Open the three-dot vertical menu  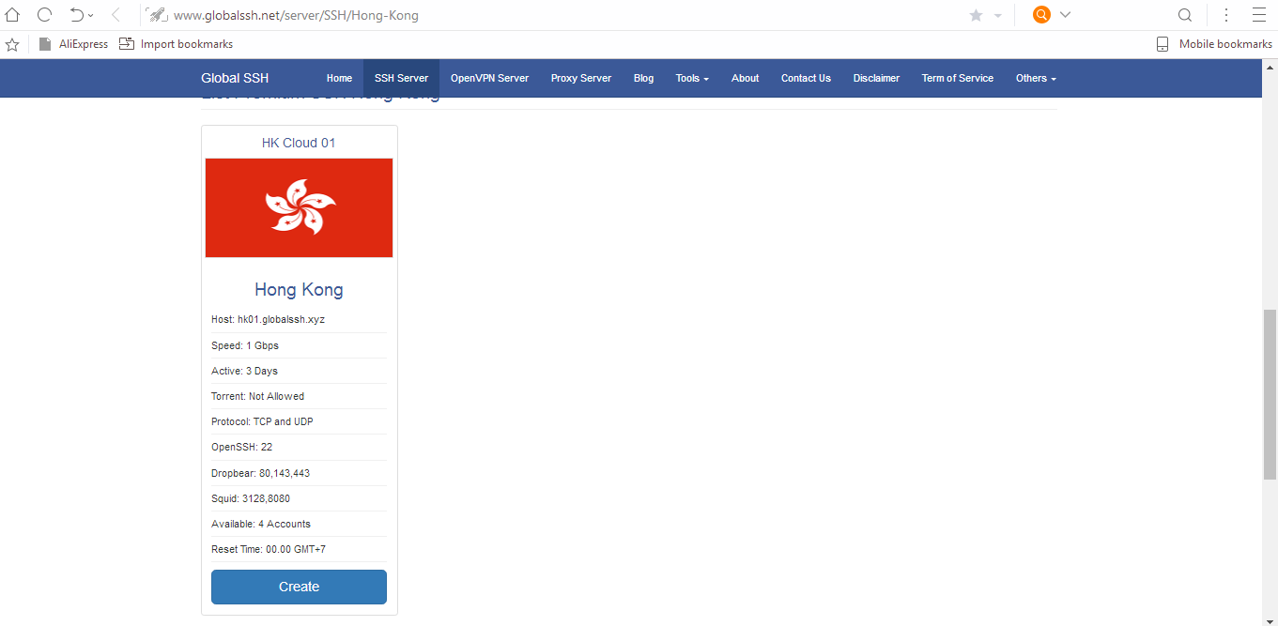click(1226, 15)
